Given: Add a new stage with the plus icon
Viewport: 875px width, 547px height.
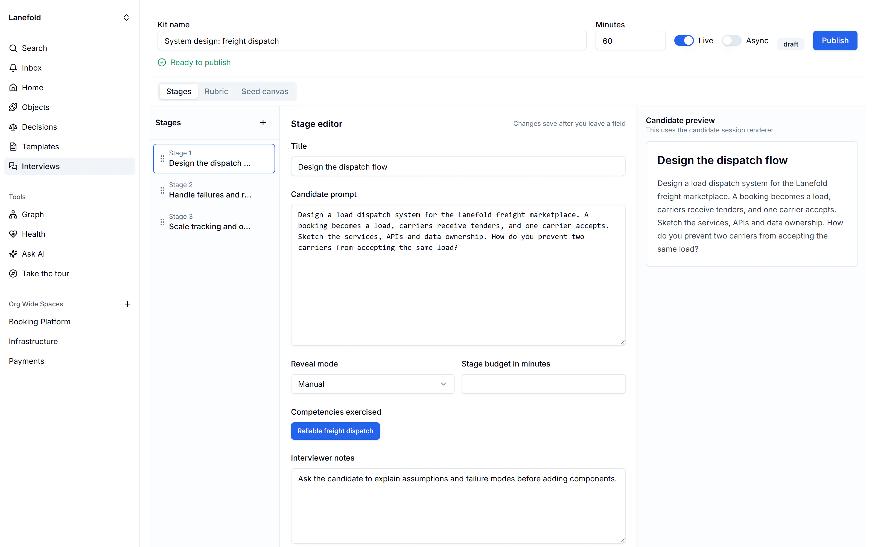Looking at the screenshot, I should [263, 123].
